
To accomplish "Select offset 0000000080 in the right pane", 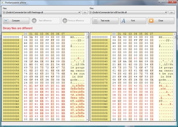I will point(100,86).
